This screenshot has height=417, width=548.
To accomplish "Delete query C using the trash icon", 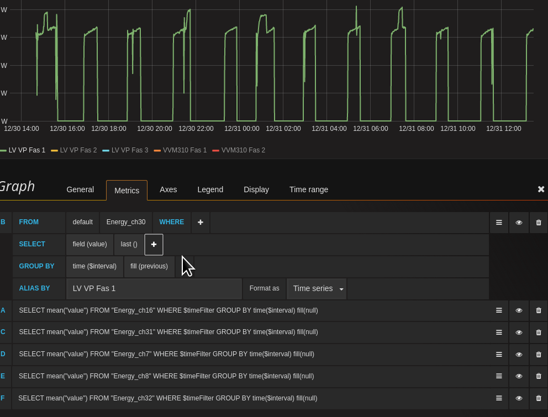I will click(539, 332).
